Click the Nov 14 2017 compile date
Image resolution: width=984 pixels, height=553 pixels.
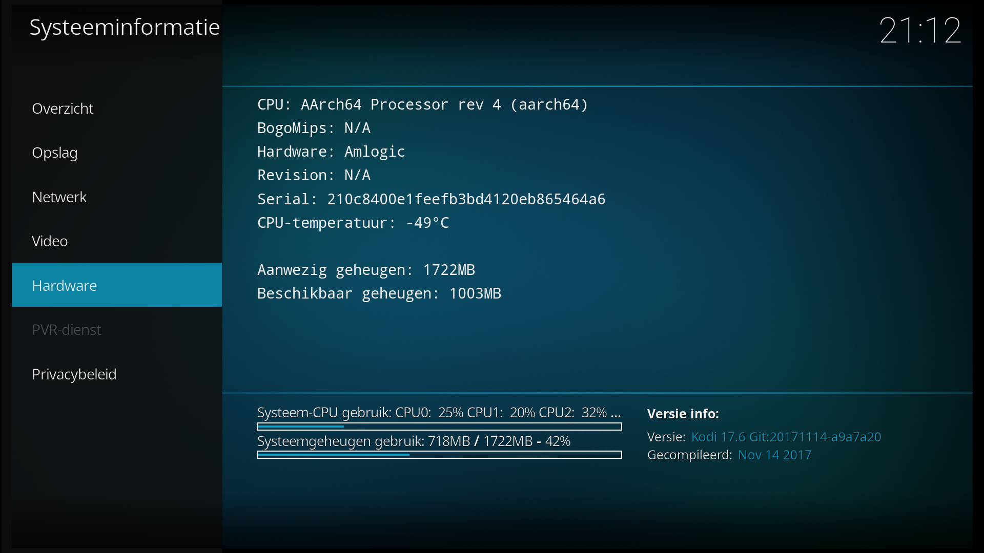point(774,455)
